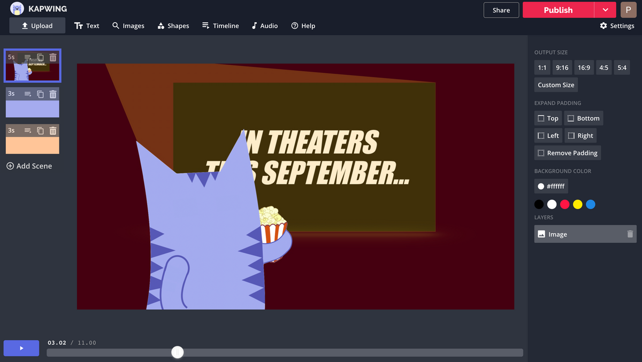The image size is (642, 362).
Task: Click the Kapwing cat logo
Action: (x=17, y=9)
